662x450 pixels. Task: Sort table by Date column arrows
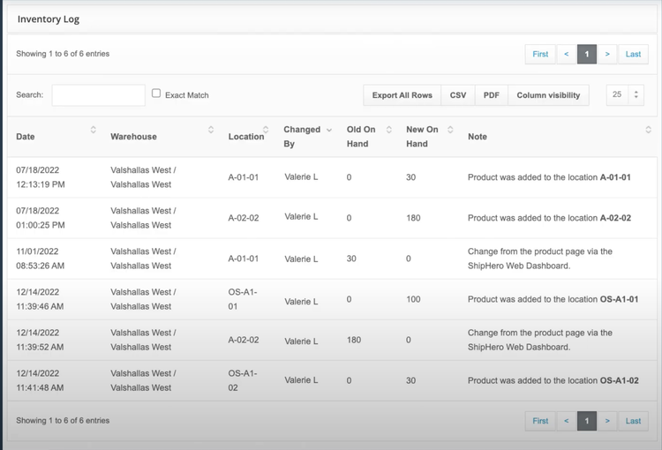tap(94, 130)
